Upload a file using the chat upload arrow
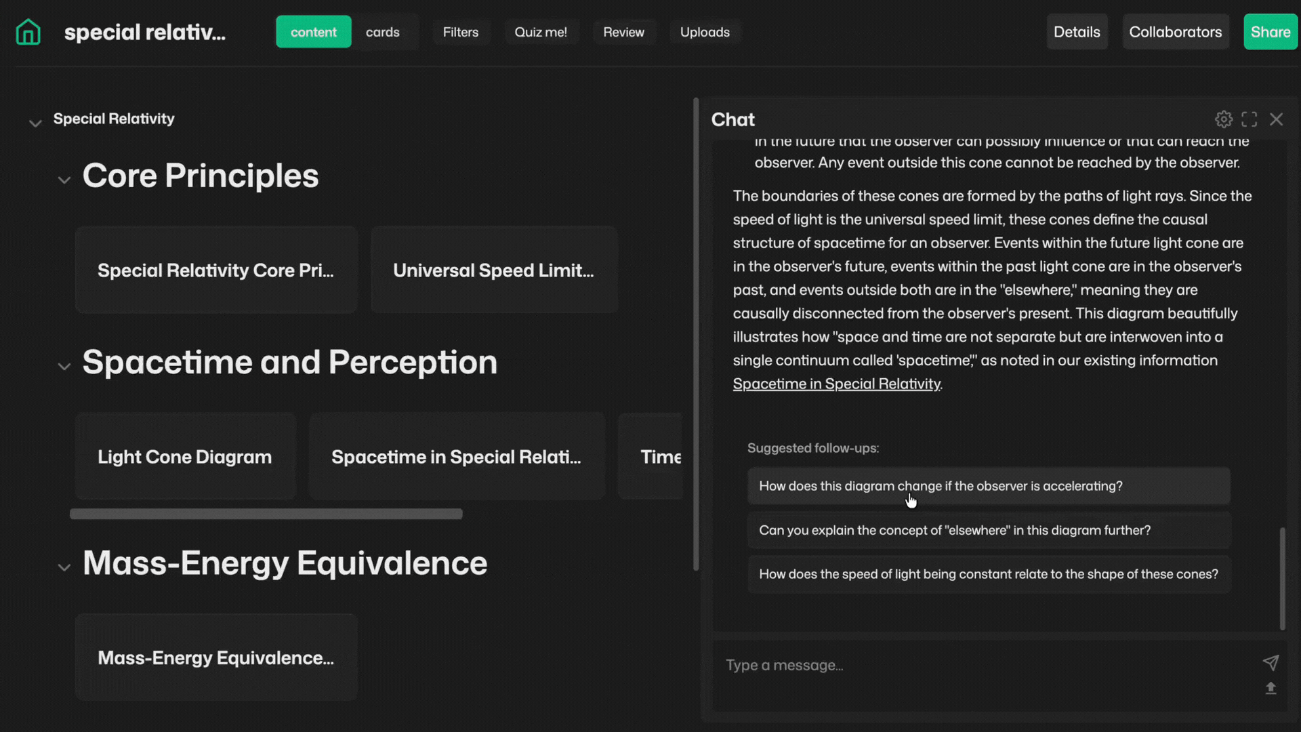The width and height of the screenshot is (1301, 732). [x=1271, y=687]
